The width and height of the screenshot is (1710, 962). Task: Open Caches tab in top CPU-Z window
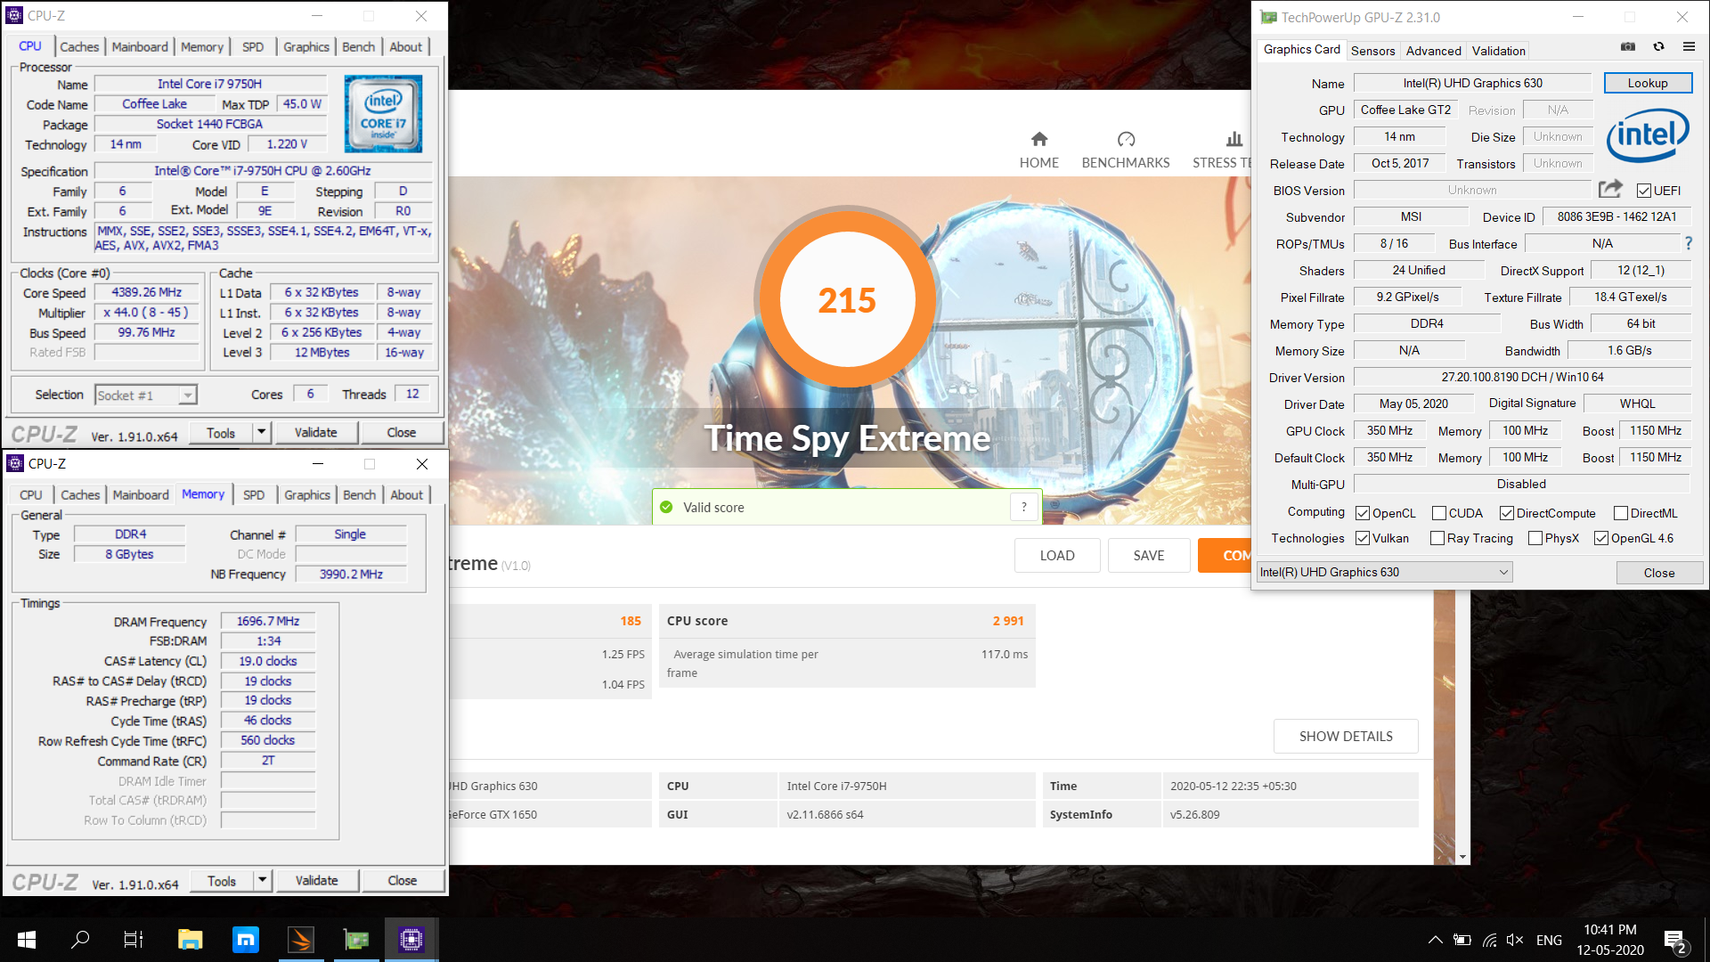point(79,46)
